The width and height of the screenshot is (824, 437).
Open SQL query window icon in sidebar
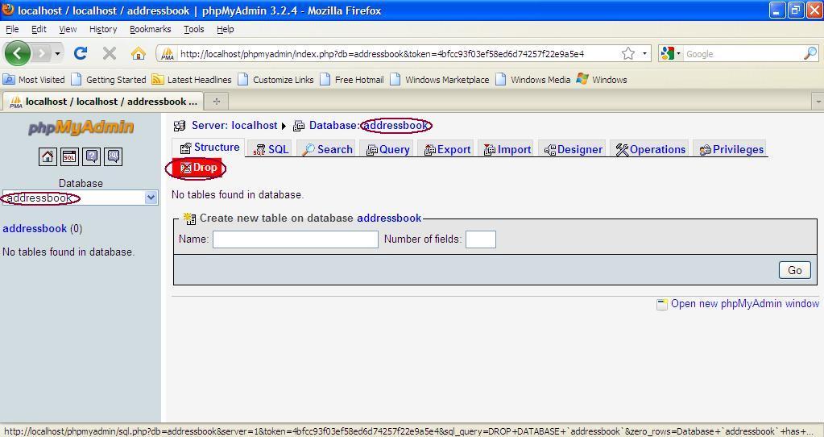(x=69, y=156)
